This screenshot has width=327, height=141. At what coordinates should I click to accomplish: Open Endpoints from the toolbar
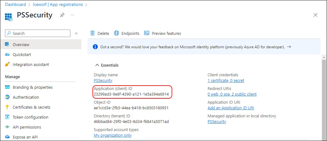pyautogui.click(x=130, y=33)
